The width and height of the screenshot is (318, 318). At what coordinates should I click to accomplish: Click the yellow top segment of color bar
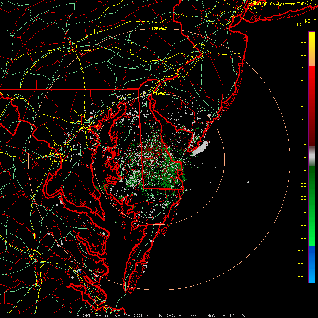[x=312, y=49]
